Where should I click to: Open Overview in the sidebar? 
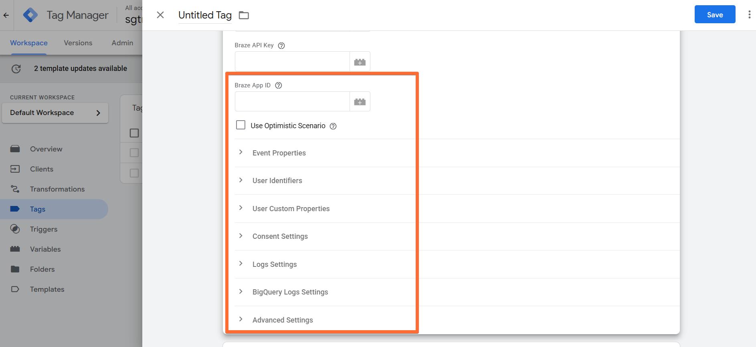54,149
